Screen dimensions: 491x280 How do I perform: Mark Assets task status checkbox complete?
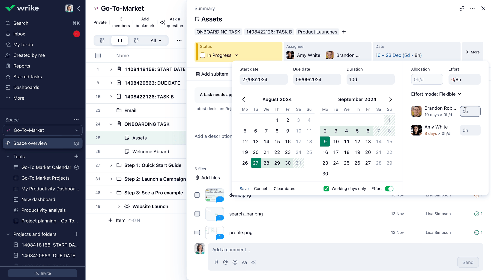coord(203,55)
